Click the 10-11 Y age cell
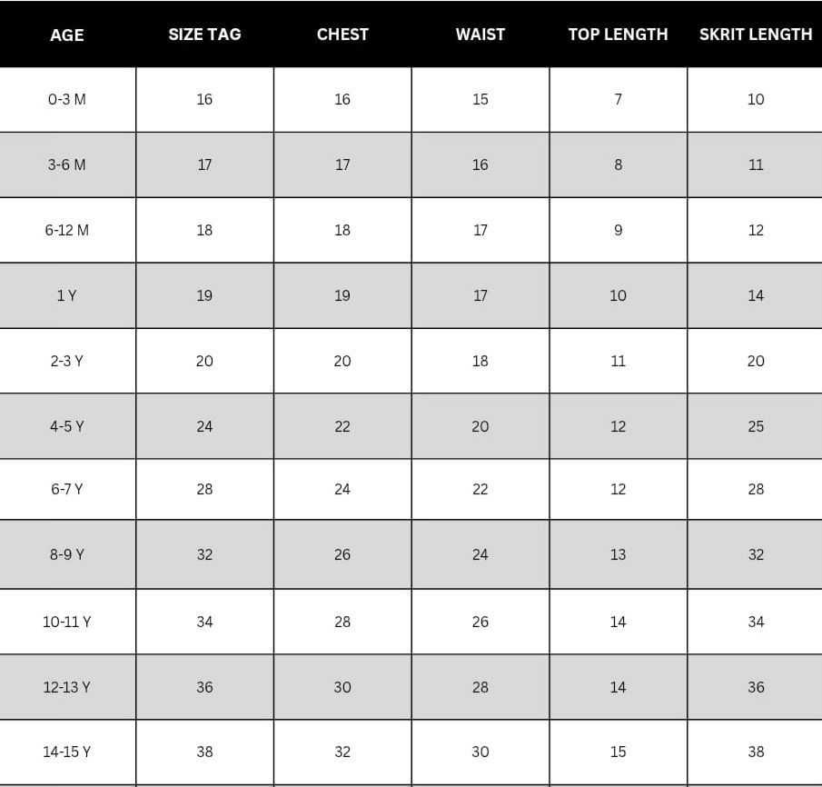This screenshot has height=787, width=822. [x=66, y=622]
